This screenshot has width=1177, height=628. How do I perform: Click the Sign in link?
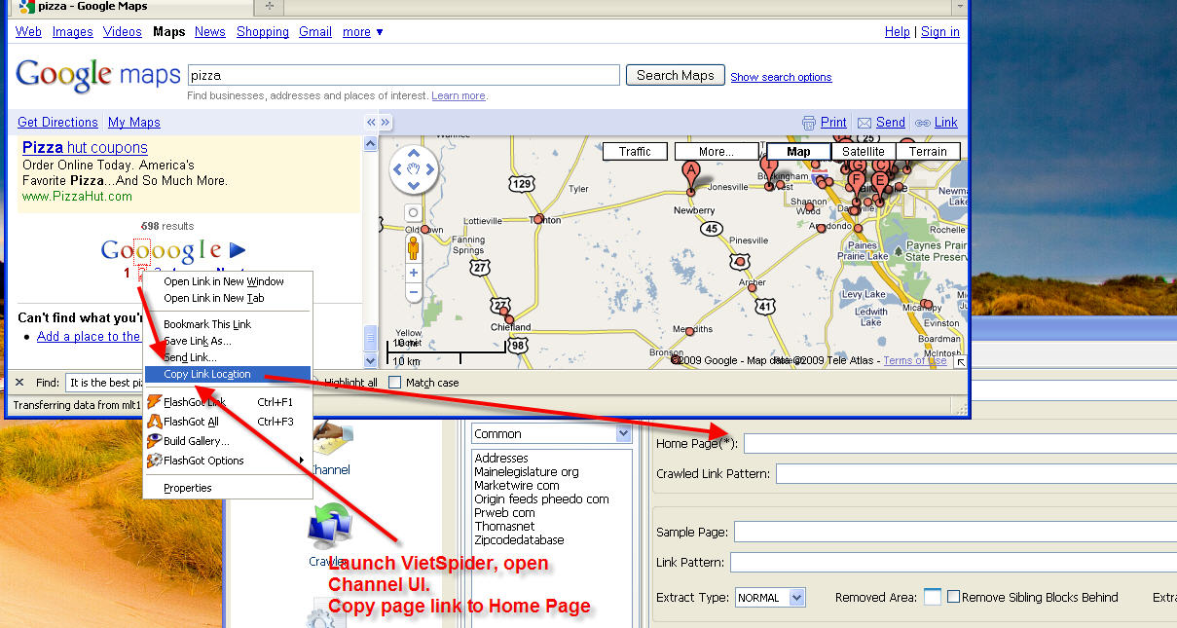[x=940, y=32]
